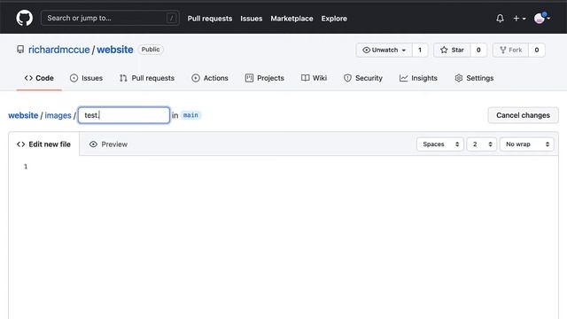This screenshot has height=319, width=567.
Task: Open Explore in top navigation
Action: (x=334, y=19)
